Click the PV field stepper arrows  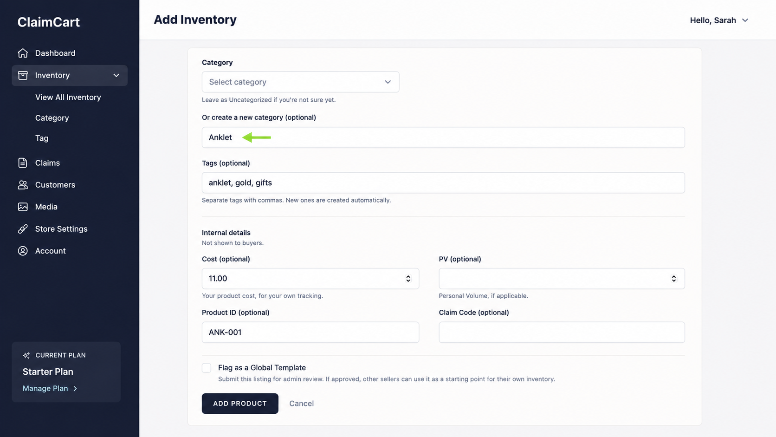click(x=673, y=279)
